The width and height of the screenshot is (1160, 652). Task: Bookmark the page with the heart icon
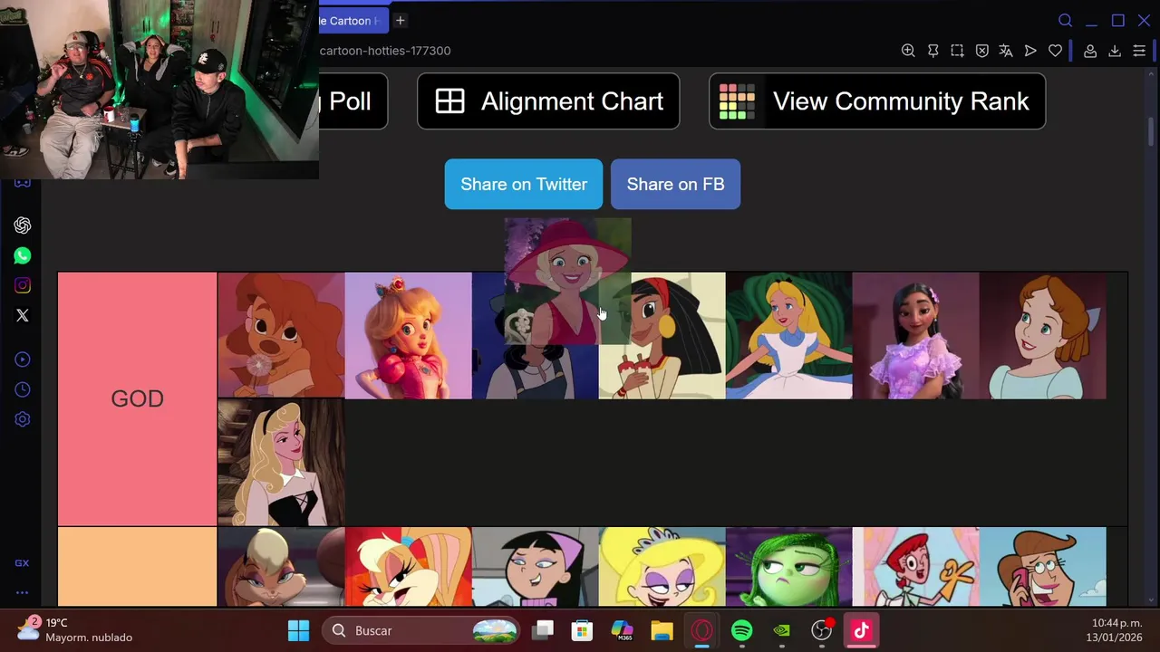click(1055, 51)
